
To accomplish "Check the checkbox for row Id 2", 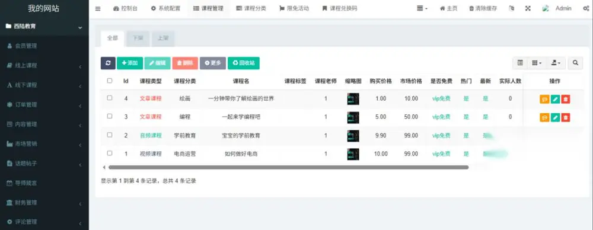I will (x=110, y=135).
